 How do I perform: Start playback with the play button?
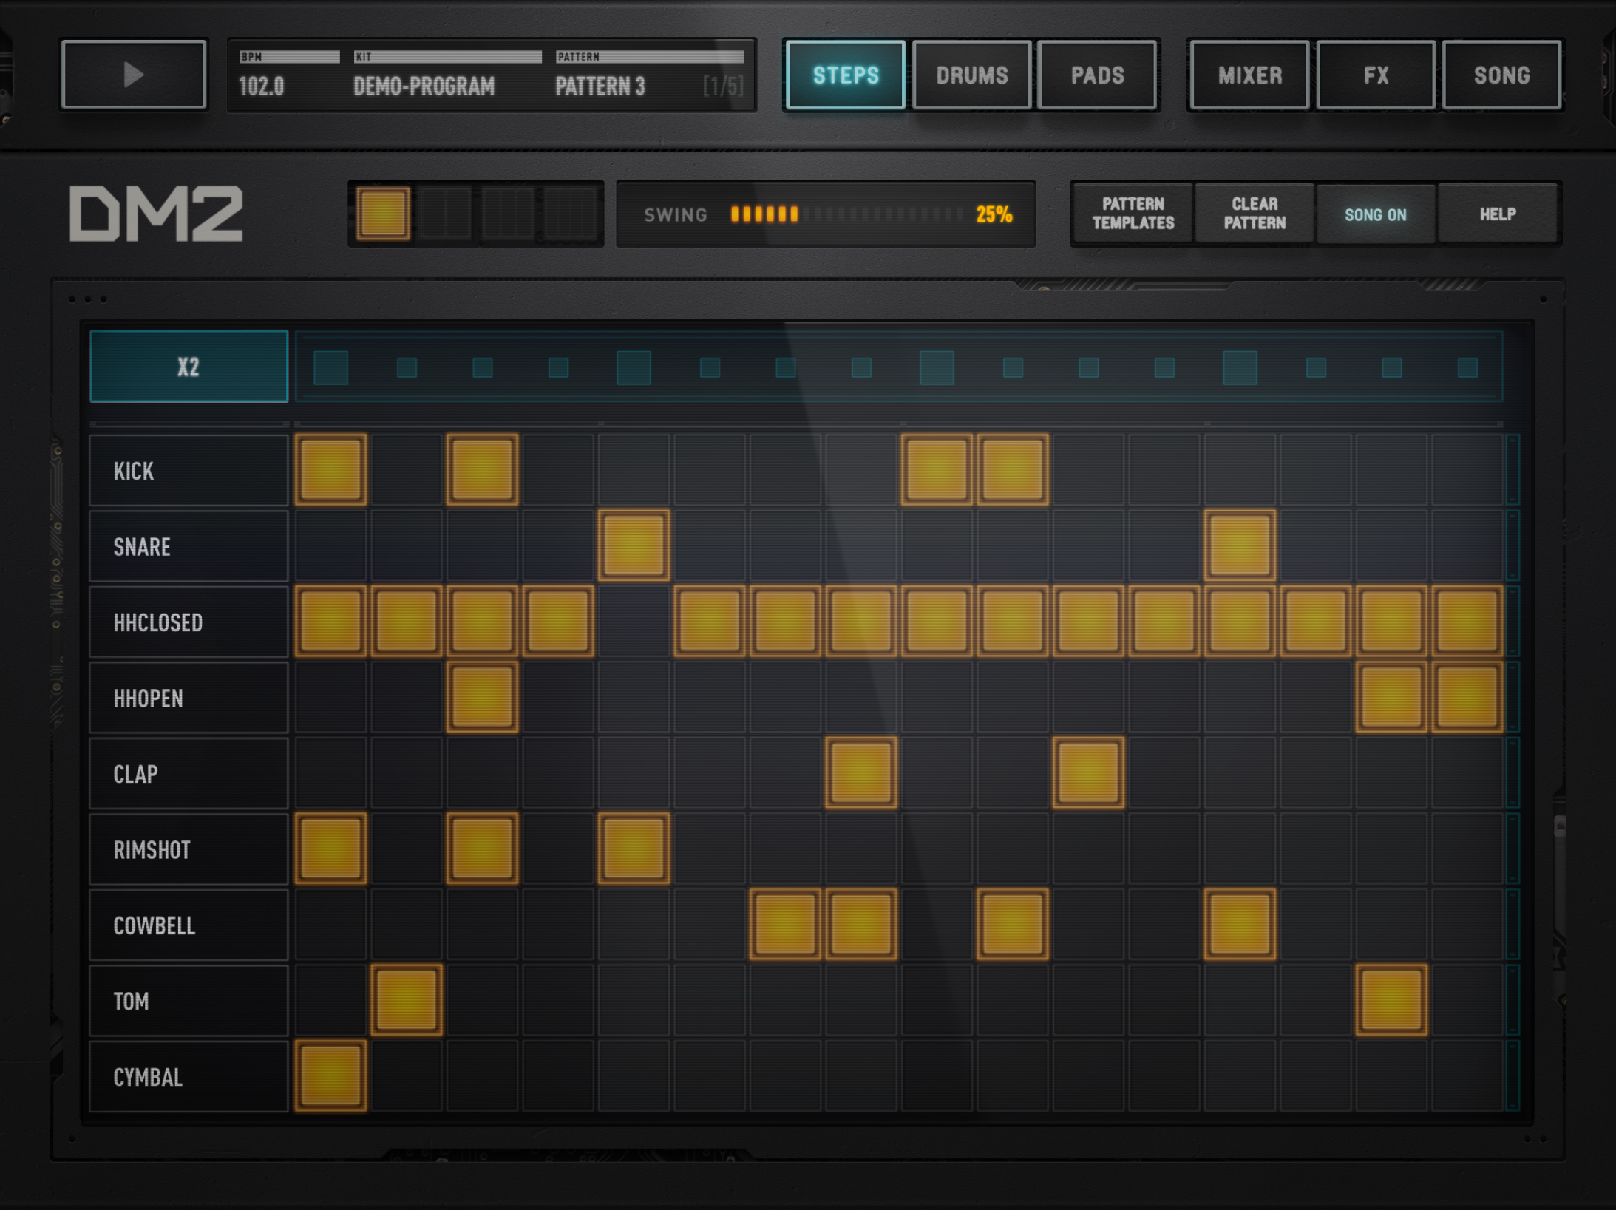134,75
